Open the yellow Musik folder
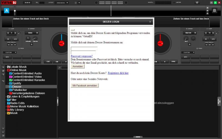Image resolution: width=222 pixels, height=139 pixels. [12, 113]
